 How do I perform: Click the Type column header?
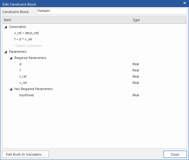coord(159,20)
